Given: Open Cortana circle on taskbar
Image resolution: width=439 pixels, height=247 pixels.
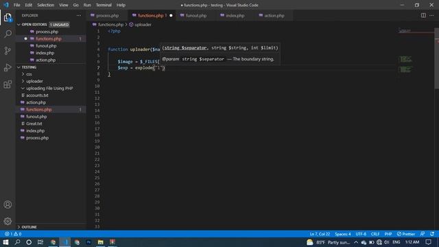Looking at the screenshot, I should 29,242.
